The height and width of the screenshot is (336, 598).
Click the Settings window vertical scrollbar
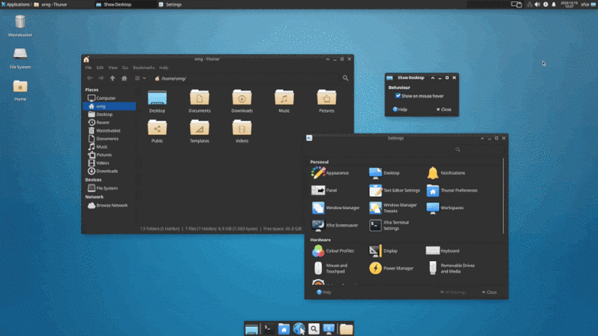(x=503, y=196)
